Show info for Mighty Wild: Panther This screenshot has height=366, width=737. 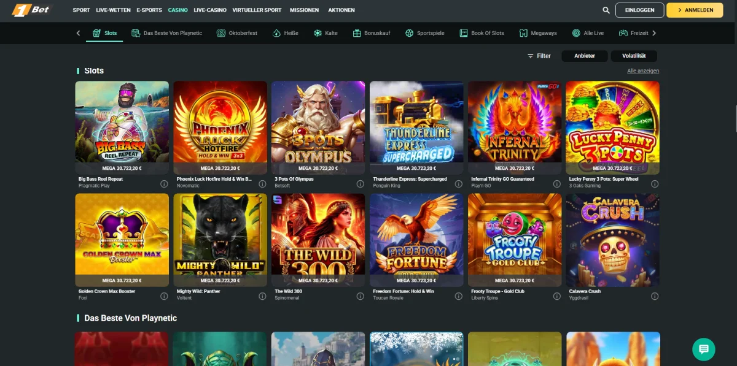click(262, 296)
